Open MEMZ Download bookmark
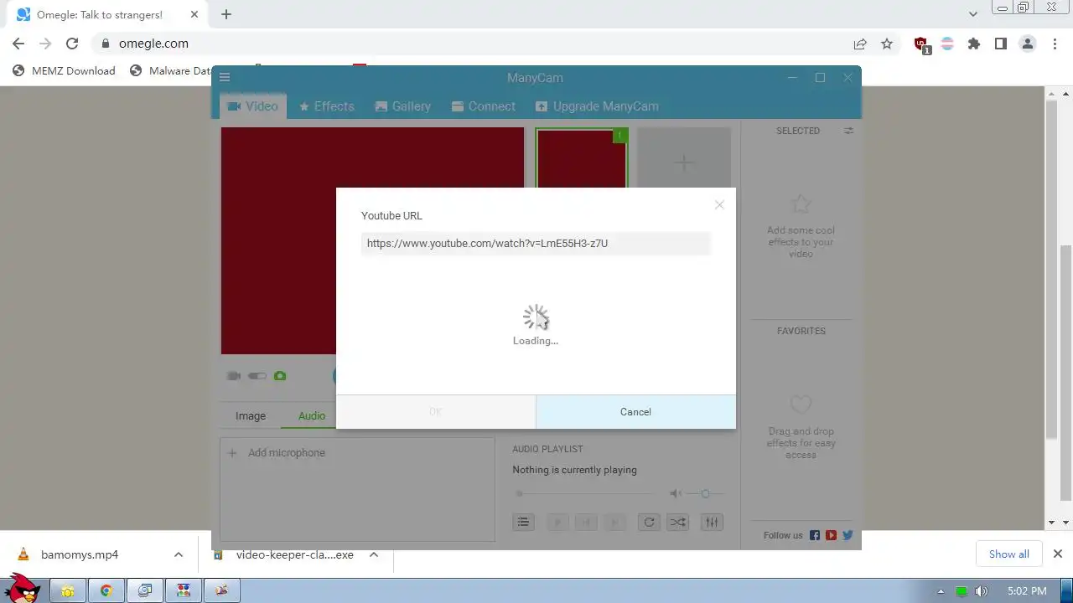1073x603 pixels. click(x=64, y=70)
